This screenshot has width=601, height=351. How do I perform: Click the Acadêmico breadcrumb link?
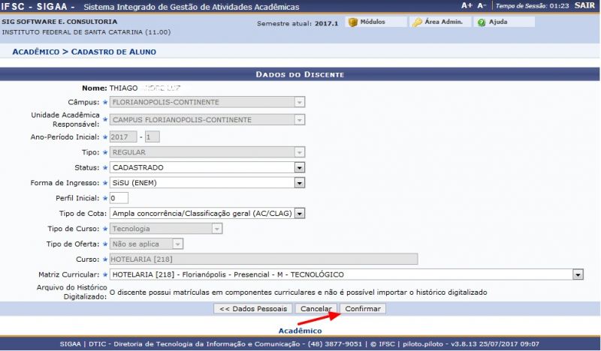tap(35, 52)
